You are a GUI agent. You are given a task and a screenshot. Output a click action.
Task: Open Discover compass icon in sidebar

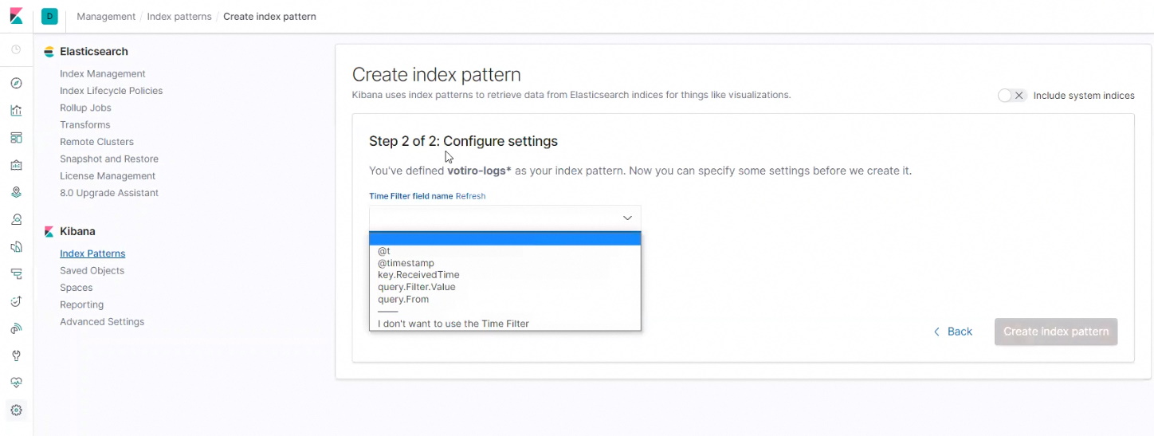coord(16,83)
